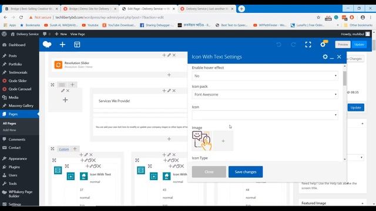The width and height of the screenshot is (376, 211).
Task: Open gear icon in Icon With Text Settings header
Action: click(x=325, y=57)
